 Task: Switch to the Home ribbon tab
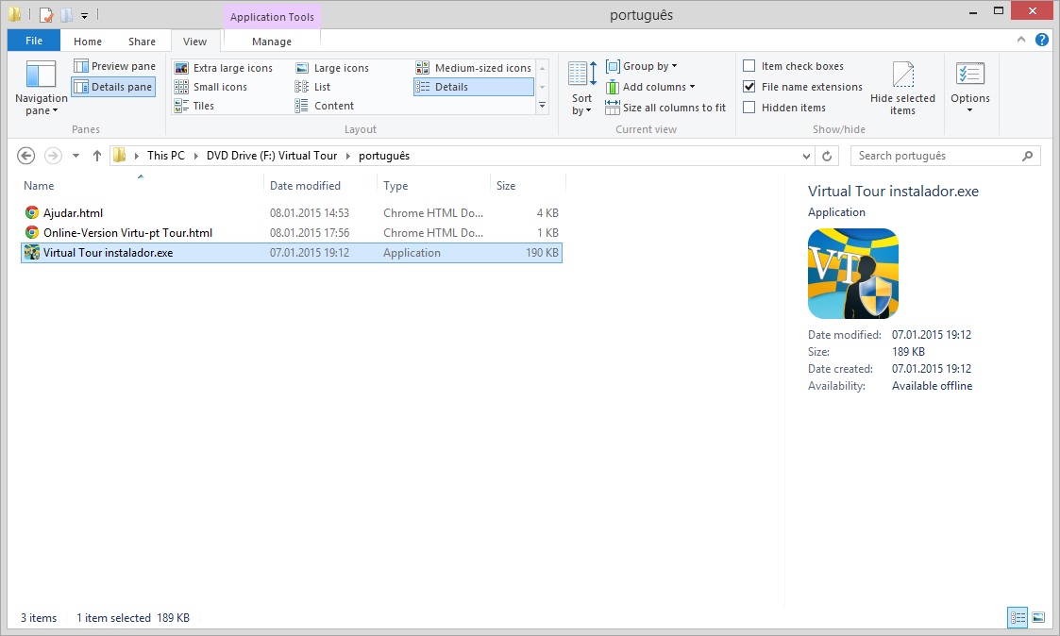click(88, 42)
